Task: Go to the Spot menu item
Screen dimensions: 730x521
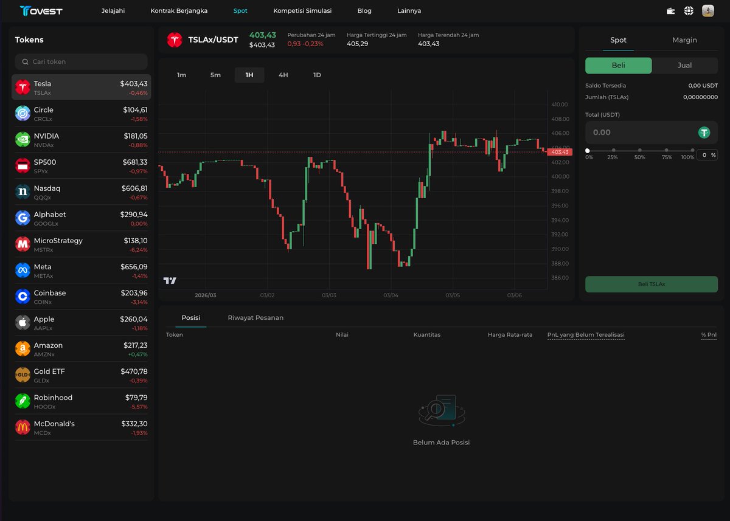Action: pyautogui.click(x=240, y=11)
